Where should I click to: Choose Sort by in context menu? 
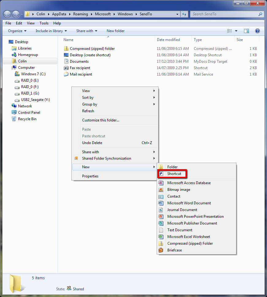click(115, 97)
